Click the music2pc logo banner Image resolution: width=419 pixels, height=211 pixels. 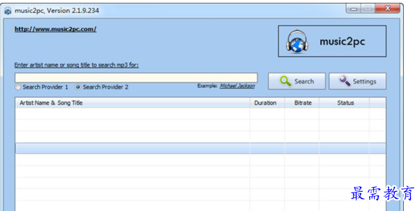tap(332, 41)
